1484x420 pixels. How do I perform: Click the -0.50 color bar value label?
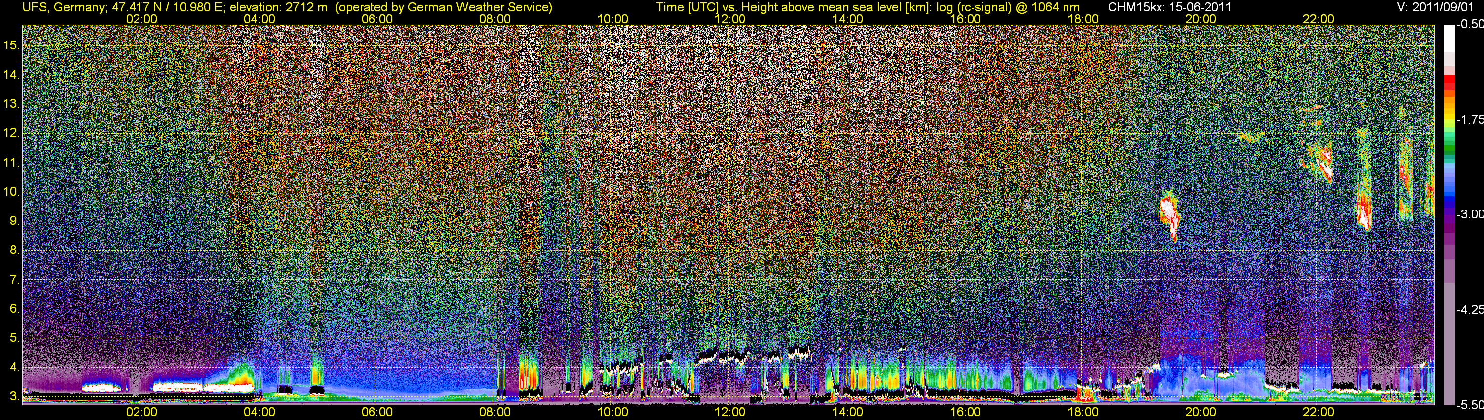pyautogui.click(x=1470, y=25)
